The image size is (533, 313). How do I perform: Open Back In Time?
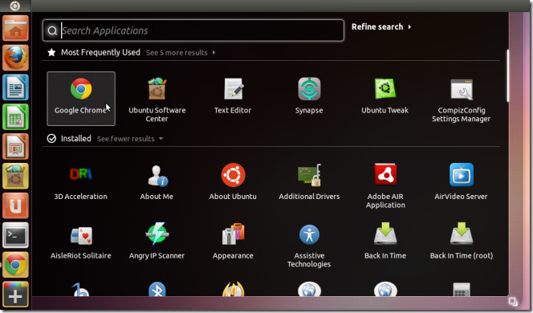click(385, 242)
